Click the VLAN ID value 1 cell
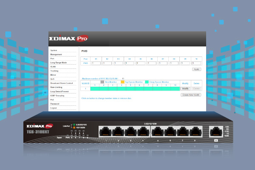 coord(85,89)
